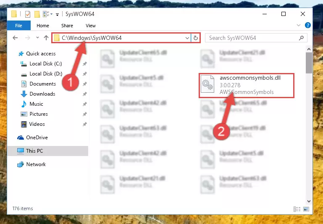Open Explorer help question mark
Viewport: 323px width, 224px height.
(307, 25)
